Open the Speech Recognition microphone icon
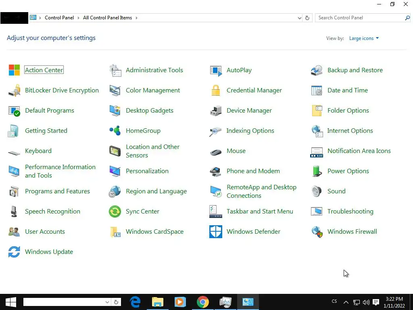This screenshot has height=310, width=413. pyautogui.click(x=14, y=212)
